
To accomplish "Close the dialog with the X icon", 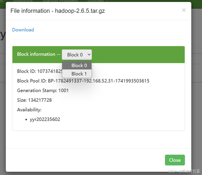I will click(x=184, y=10).
